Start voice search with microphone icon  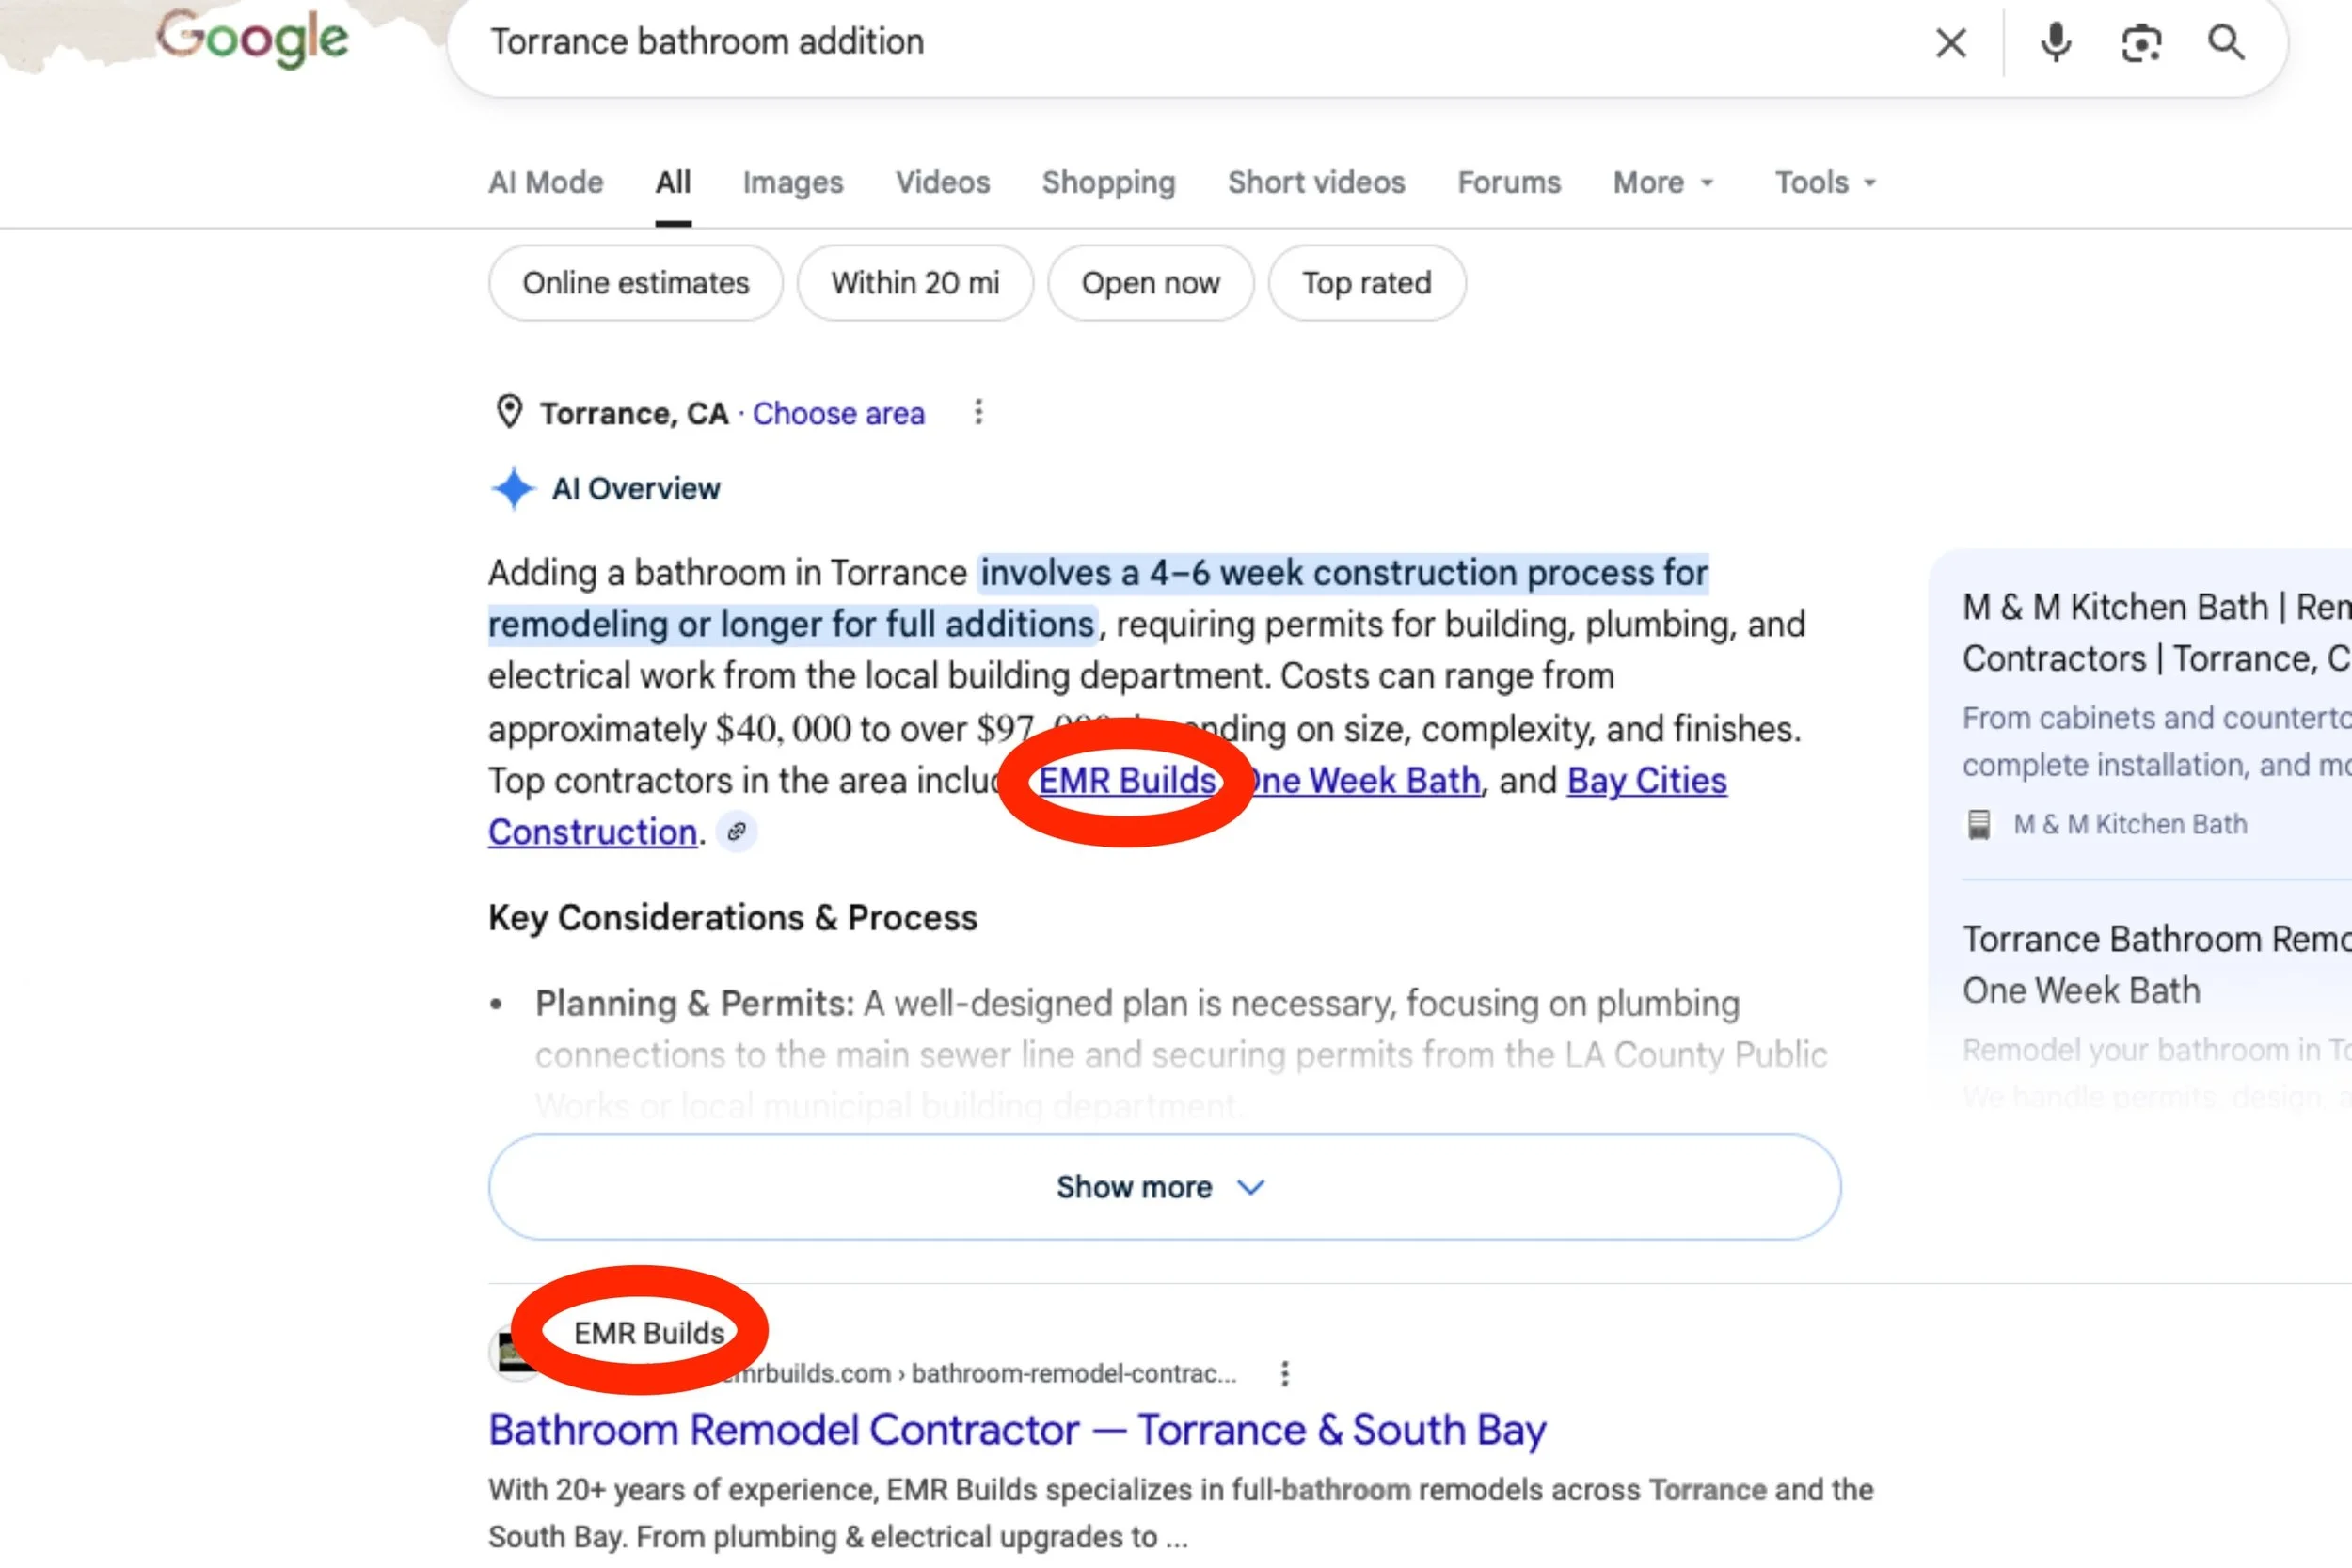2055,43
